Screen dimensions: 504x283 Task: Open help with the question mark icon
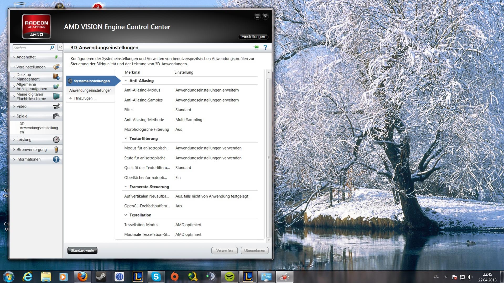point(265,47)
